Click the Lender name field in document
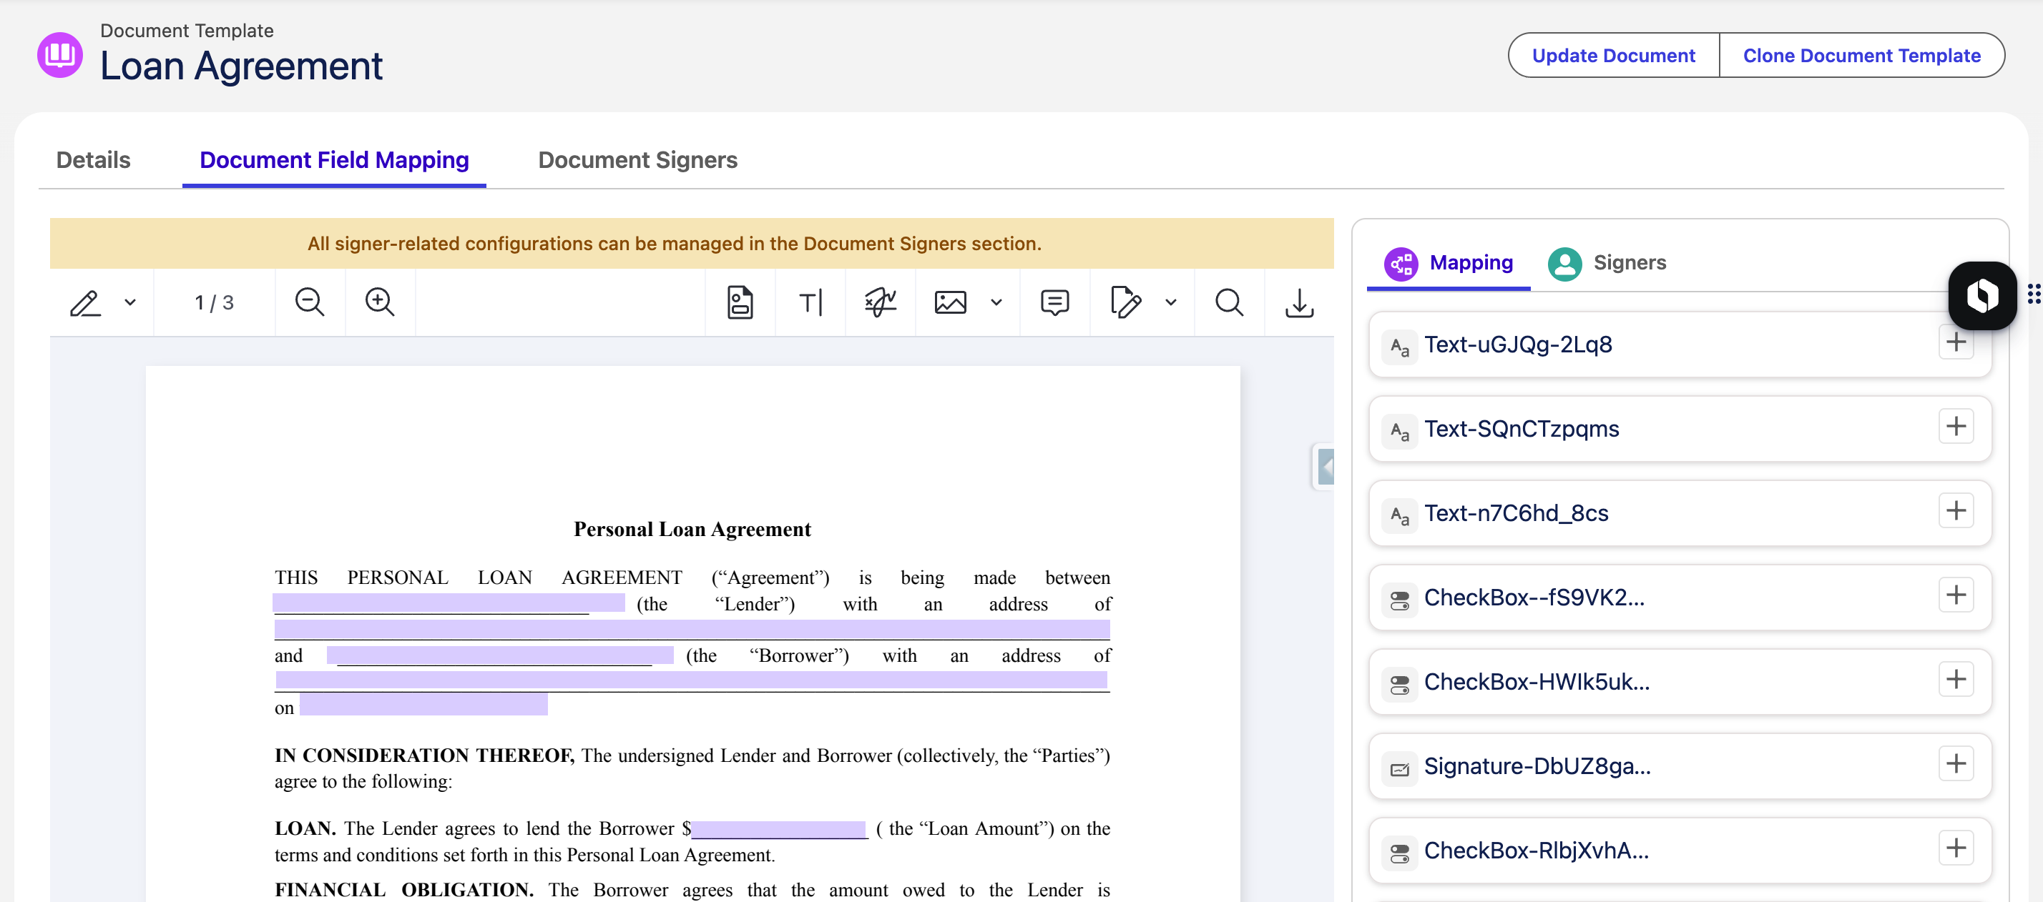The height and width of the screenshot is (902, 2043). pos(449,603)
